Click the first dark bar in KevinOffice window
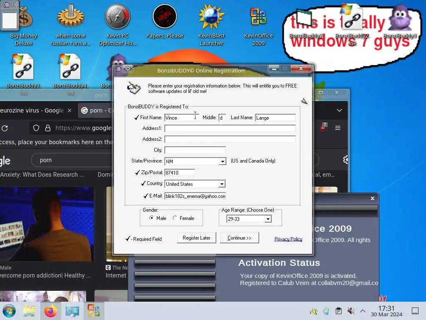426x320 pixels. (175, 264)
